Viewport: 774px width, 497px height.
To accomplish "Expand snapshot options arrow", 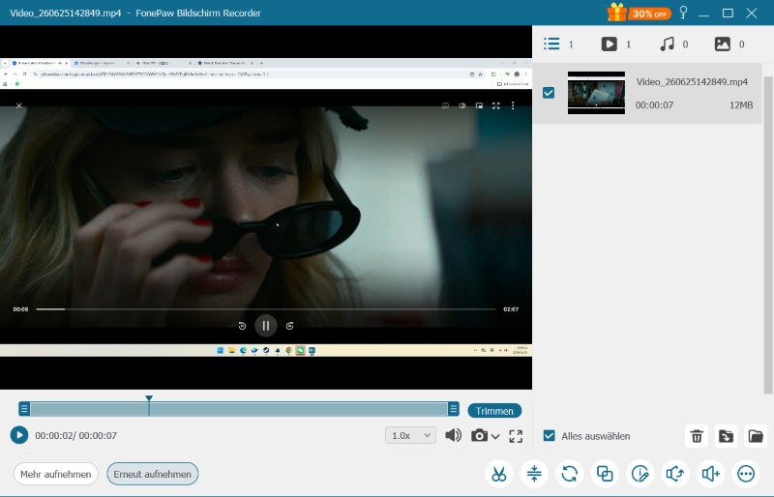I will click(x=495, y=436).
